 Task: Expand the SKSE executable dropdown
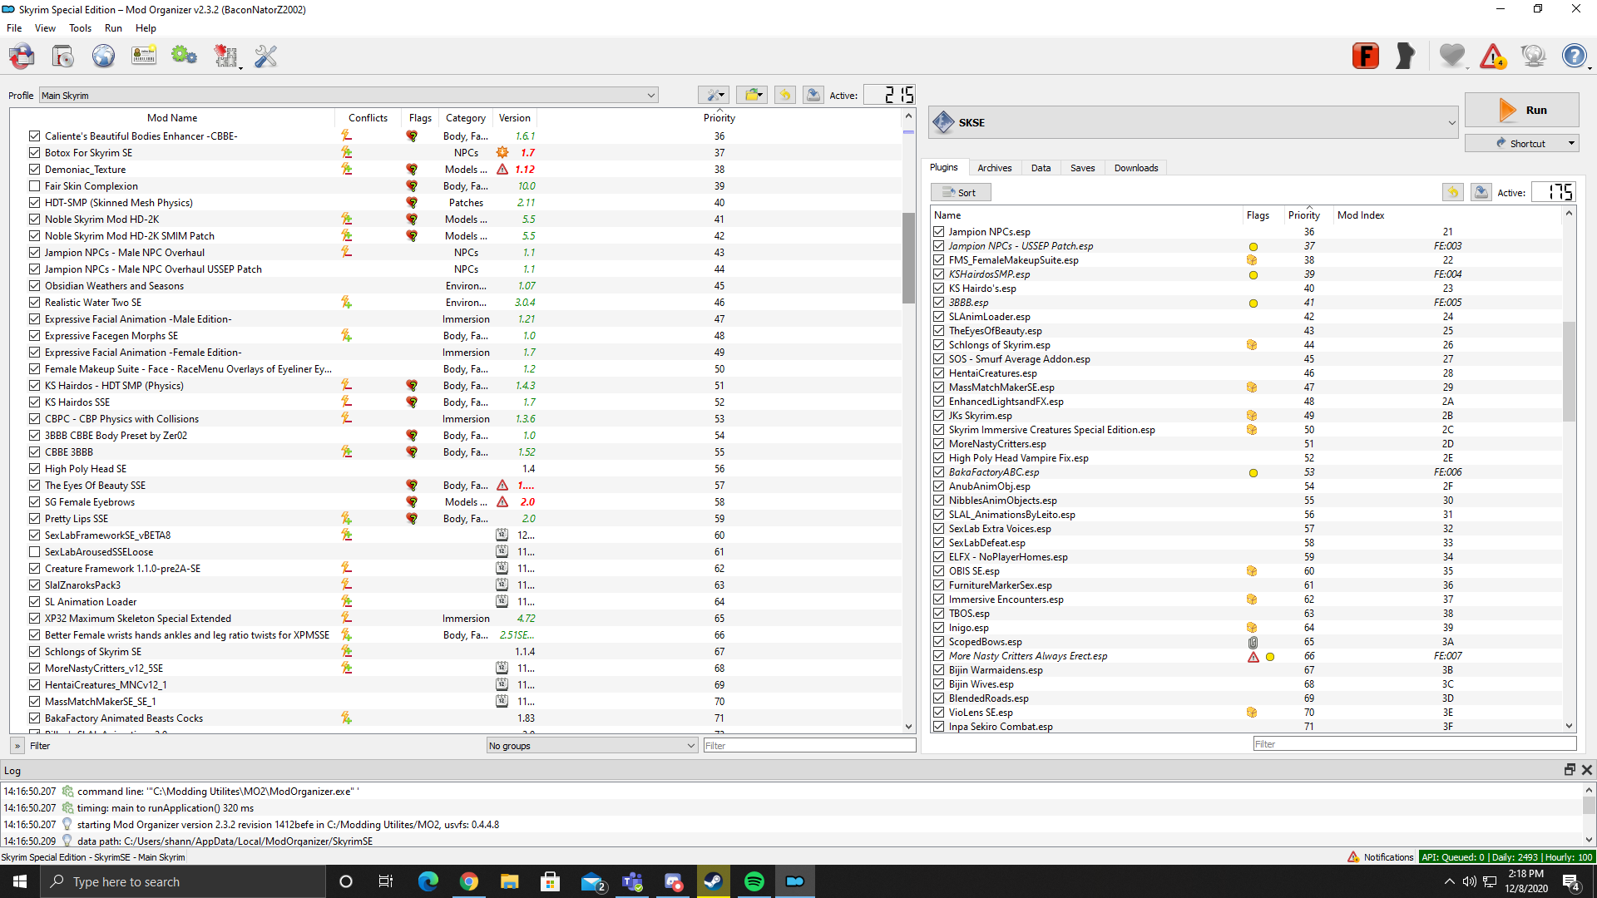[1194, 123]
